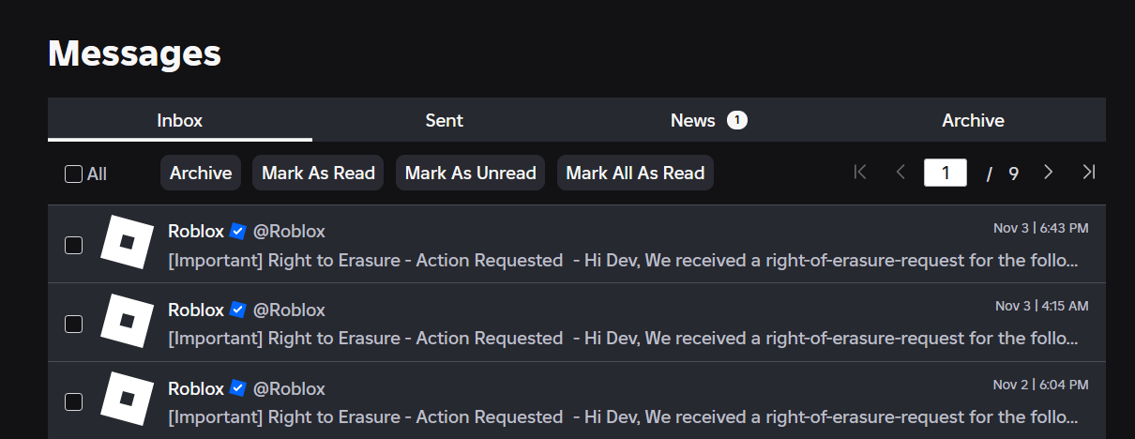The image size is (1135, 439).
Task: Go to previous page of messages
Action: coord(900,173)
